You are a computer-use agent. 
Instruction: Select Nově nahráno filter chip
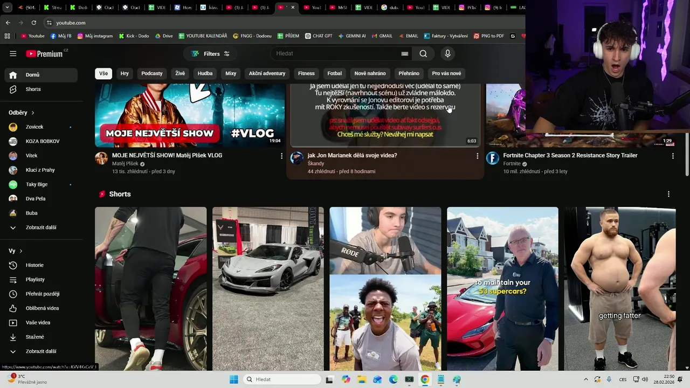[x=370, y=73]
